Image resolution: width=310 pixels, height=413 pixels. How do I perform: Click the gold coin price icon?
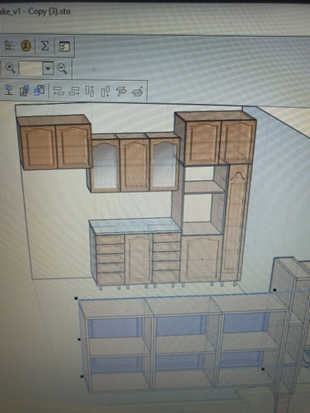pos(26,45)
